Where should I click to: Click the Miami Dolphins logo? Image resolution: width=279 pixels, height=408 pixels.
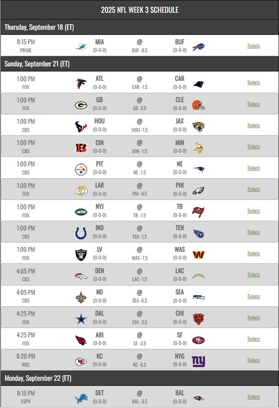pyautogui.click(x=81, y=46)
